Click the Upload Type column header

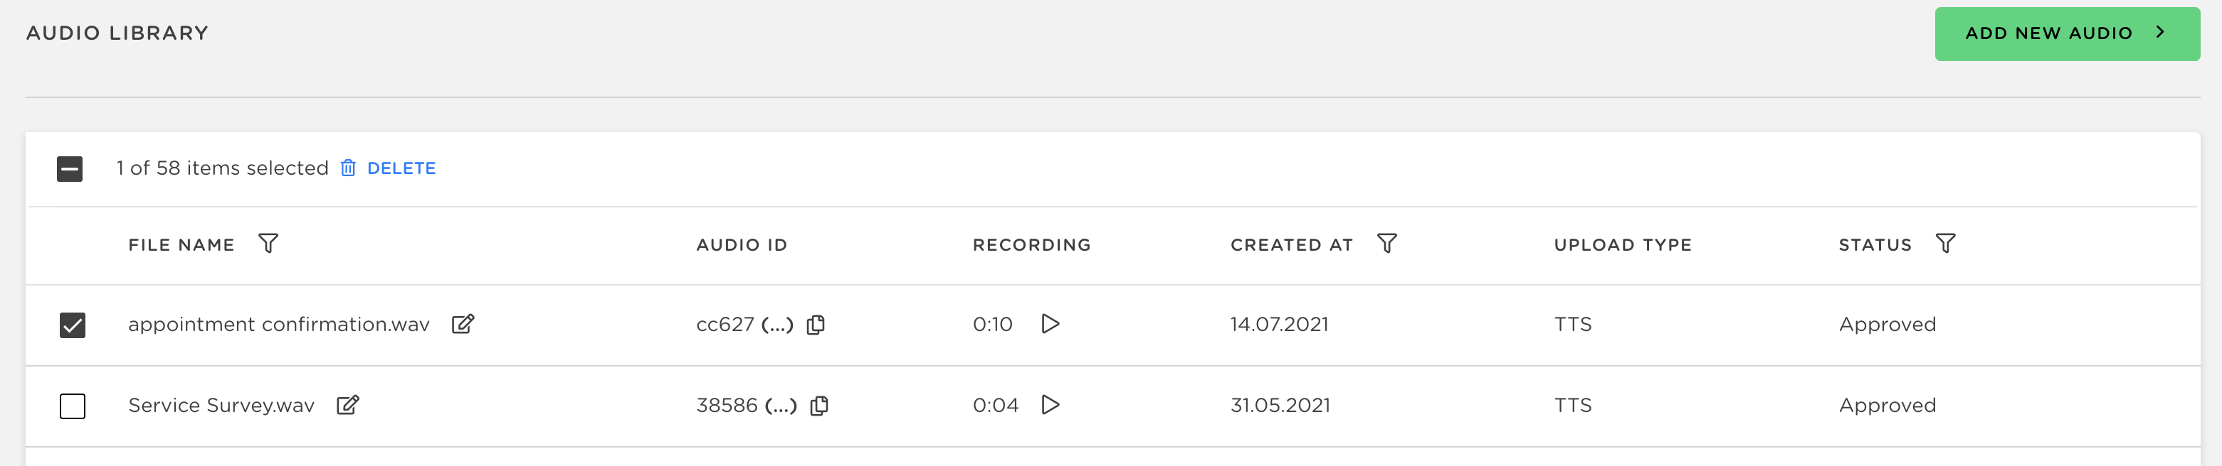1621,244
